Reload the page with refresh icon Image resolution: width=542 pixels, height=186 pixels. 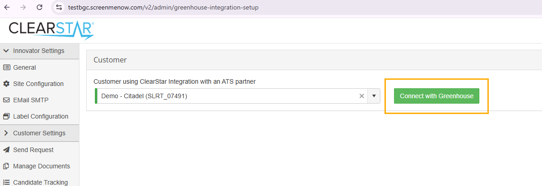40,7
